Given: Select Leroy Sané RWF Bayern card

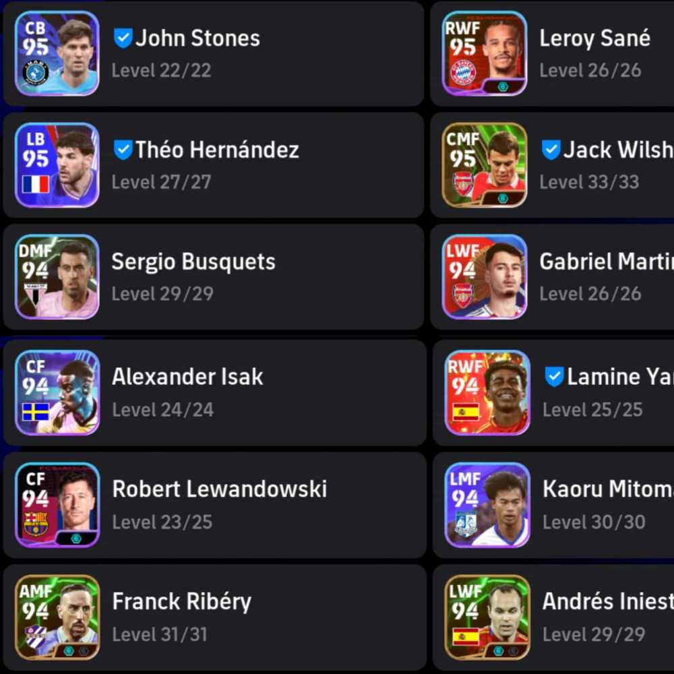Looking at the screenshot, I should tap(485, 53).
